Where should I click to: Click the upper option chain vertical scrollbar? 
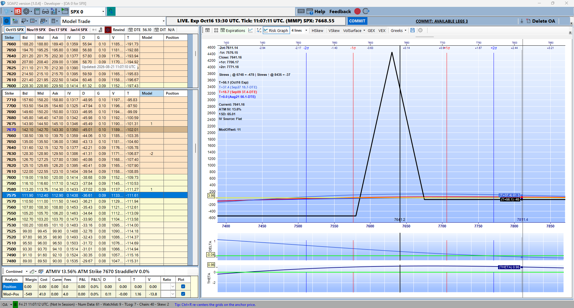click(x=196, y=61)
